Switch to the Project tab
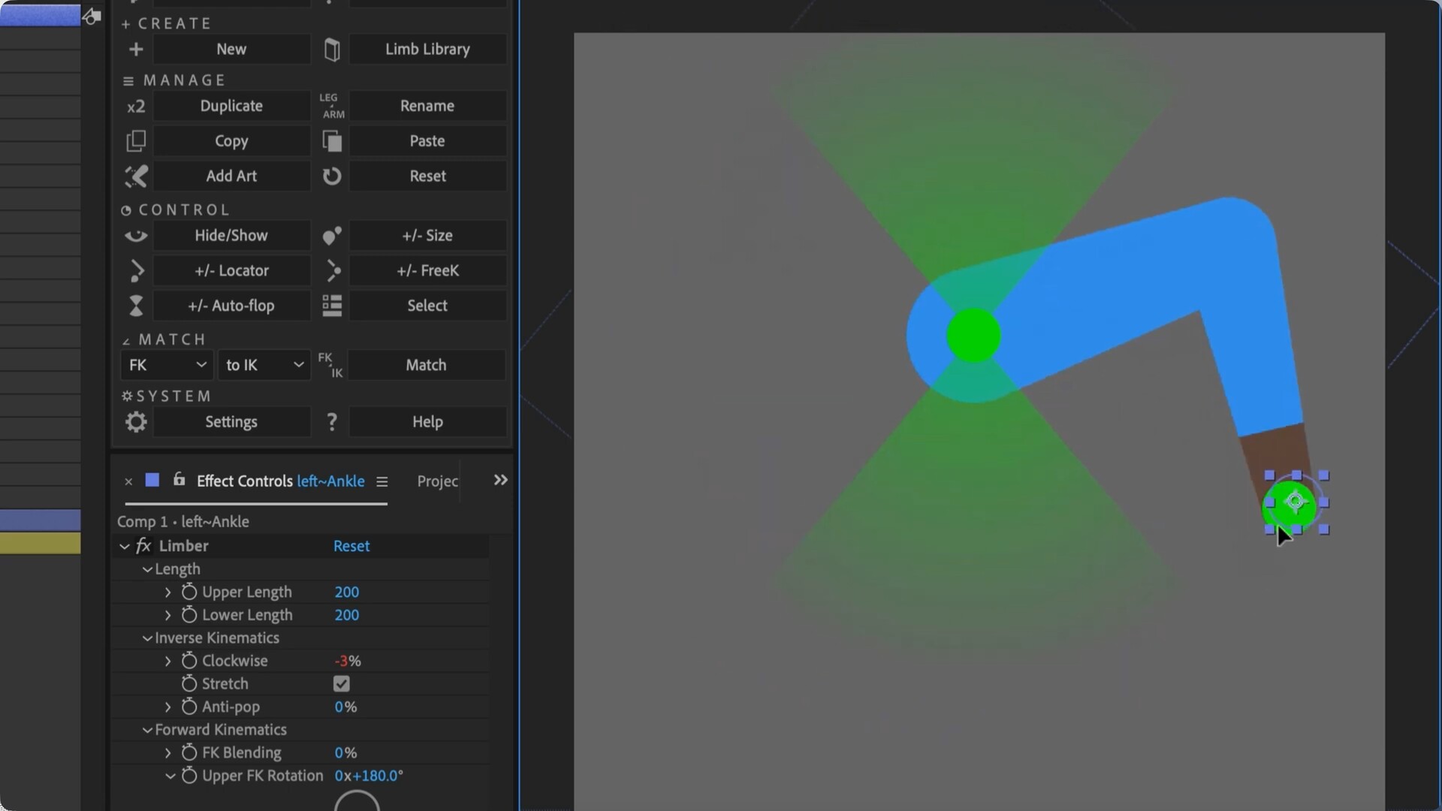Viewport: 1442px width, 811px height. (x=437, y=481)
